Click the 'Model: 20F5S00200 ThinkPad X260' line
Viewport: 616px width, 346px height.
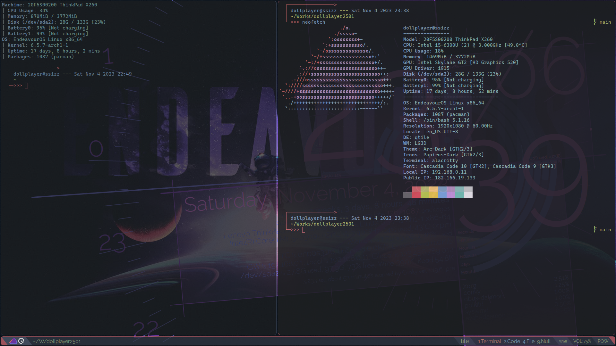448,39
